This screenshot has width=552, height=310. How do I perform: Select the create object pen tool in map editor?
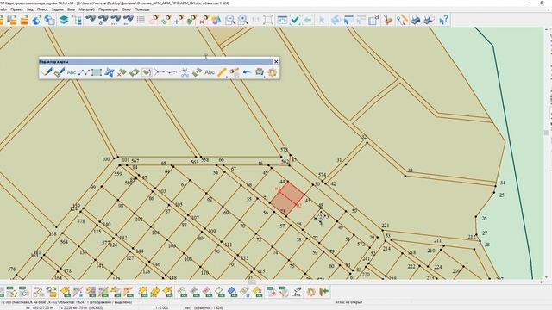[47, 72]
